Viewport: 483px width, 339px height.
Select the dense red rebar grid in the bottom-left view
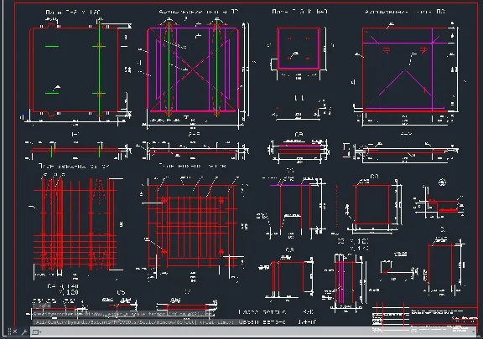pos(75,224)
